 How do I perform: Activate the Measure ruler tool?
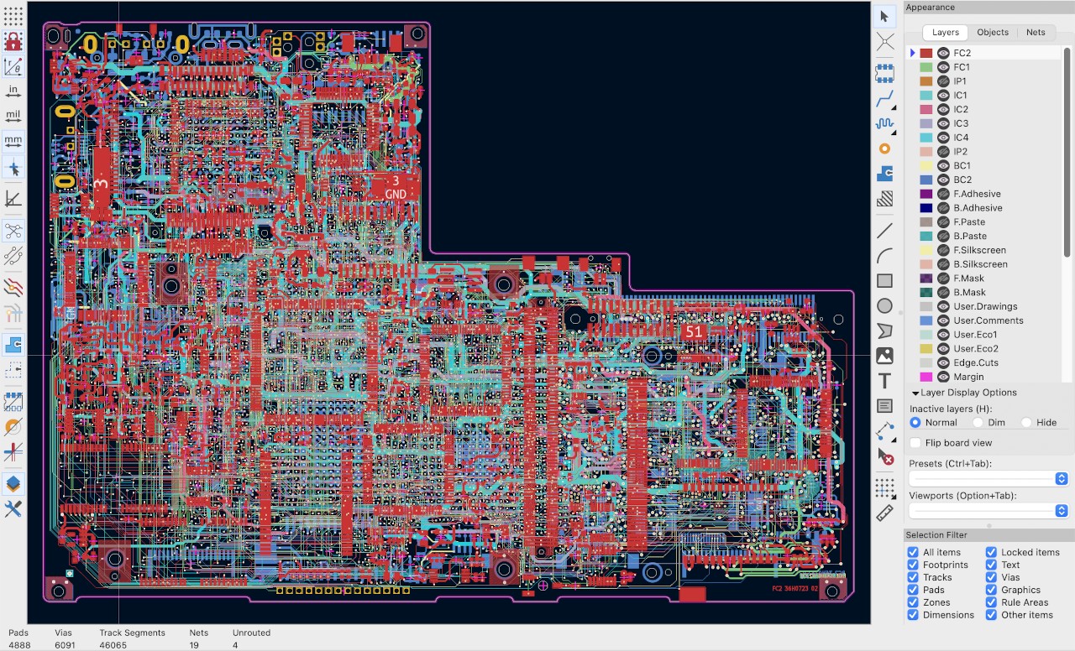[x=884, y=513]
